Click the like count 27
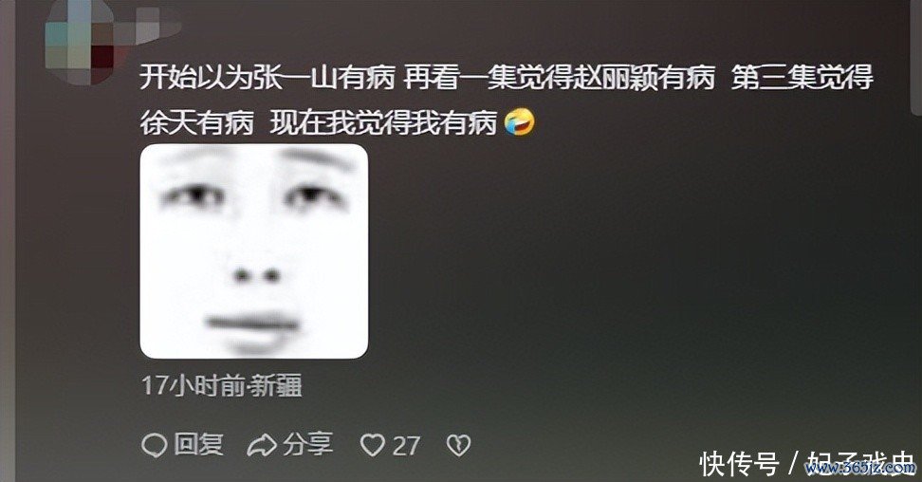The width and height of the screenshot is (922, 482). click(x=406, y=446)
